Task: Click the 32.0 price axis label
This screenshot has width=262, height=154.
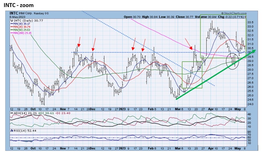Action: 251,35
